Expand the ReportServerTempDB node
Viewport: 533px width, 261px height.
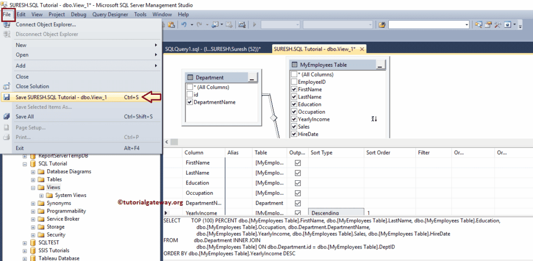25,156
